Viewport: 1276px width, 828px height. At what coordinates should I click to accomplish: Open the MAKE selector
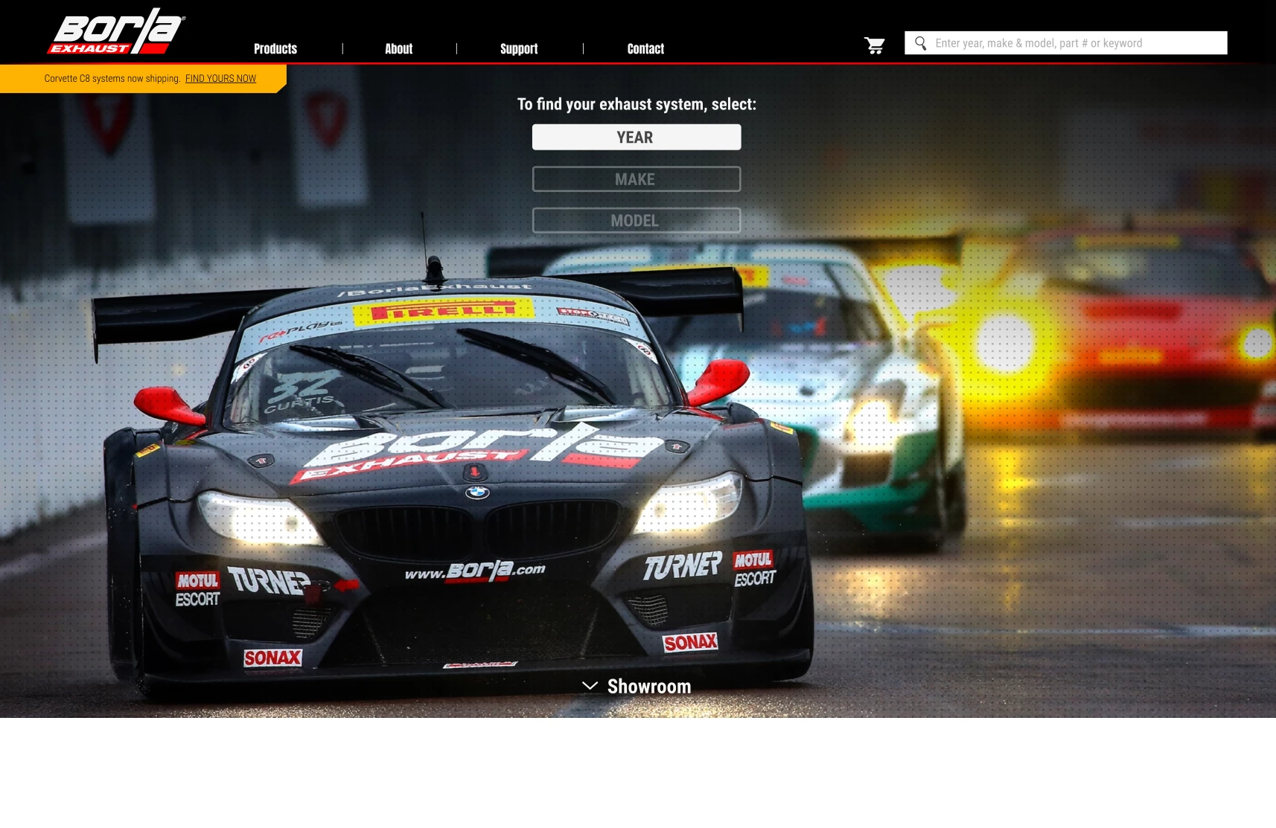(637, 179)
